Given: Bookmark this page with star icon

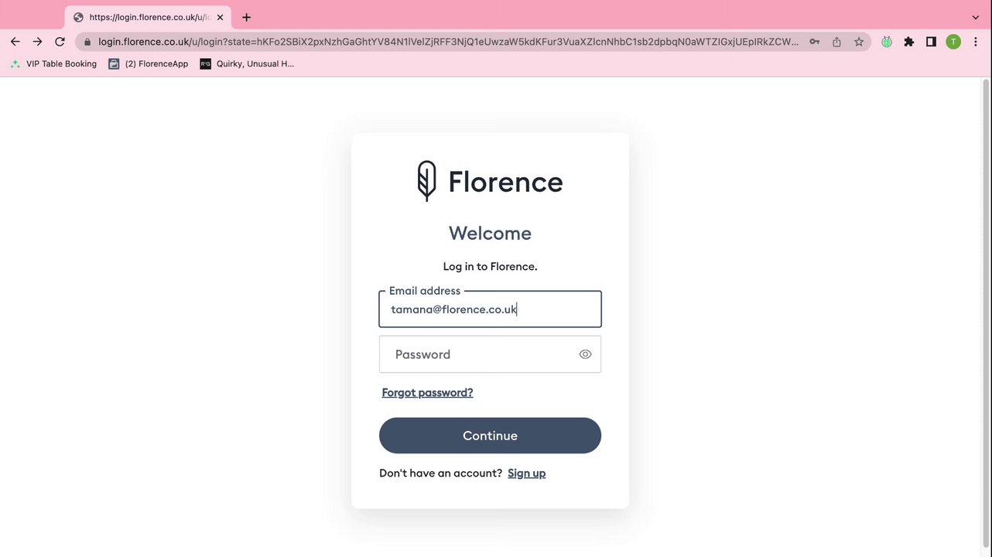Looking at the screenshot, I should click(x=859, y=42).
